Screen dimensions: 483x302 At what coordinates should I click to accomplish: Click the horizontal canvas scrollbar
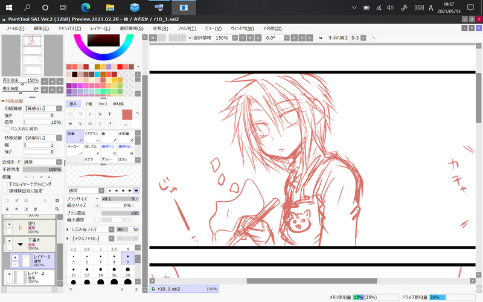pos(312,281)
